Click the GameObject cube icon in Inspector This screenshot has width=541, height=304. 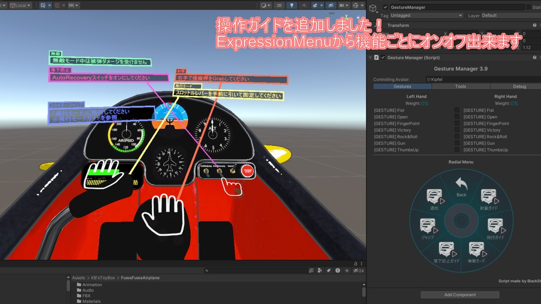coord(373,8)
